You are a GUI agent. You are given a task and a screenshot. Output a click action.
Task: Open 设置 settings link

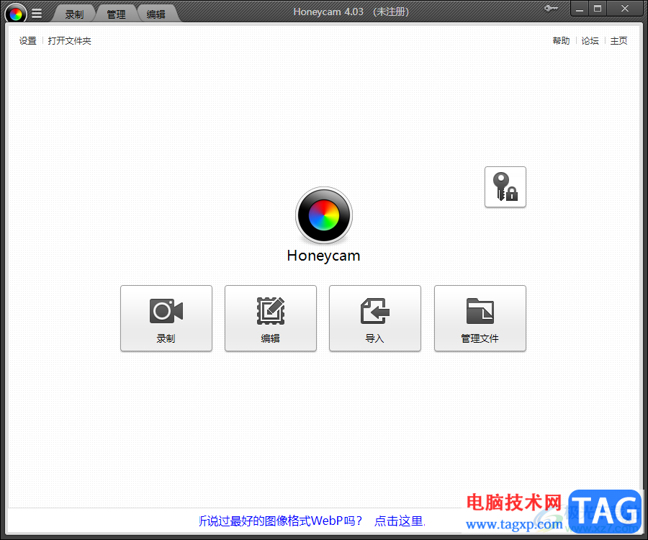tap(27, 41)
